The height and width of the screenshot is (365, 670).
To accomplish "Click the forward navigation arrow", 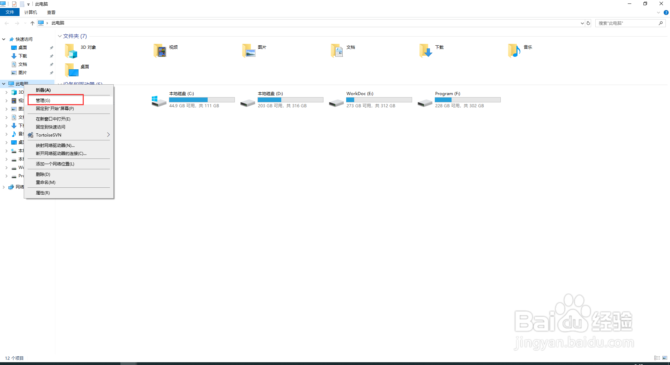I will [x=17, y=23].
